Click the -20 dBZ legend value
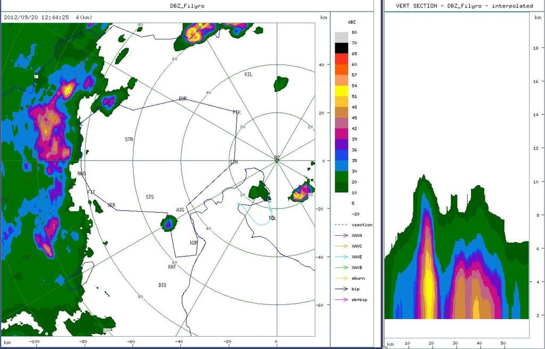The width and height of the screenshot is (545, 349). point(355,214)
